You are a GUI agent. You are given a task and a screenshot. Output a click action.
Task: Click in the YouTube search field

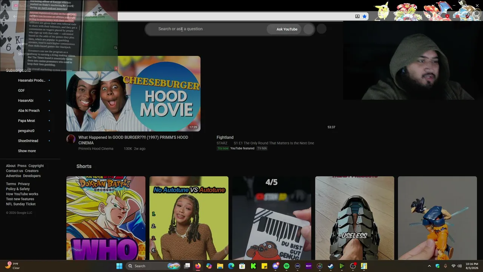click(206, 29)
